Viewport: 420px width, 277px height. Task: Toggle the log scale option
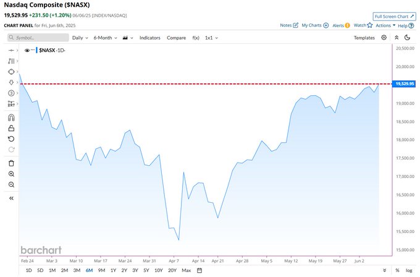409,270
